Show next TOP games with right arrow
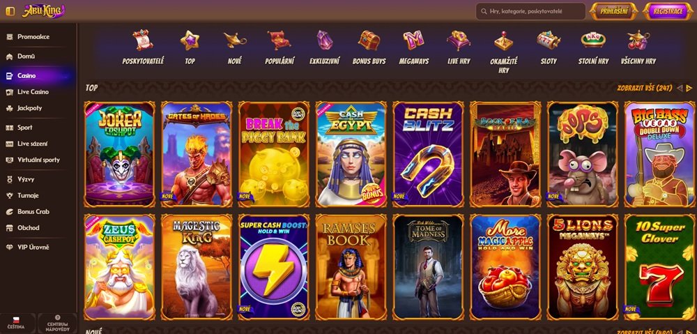The width and height of the screenshot is (697, 334). point(689,89)
